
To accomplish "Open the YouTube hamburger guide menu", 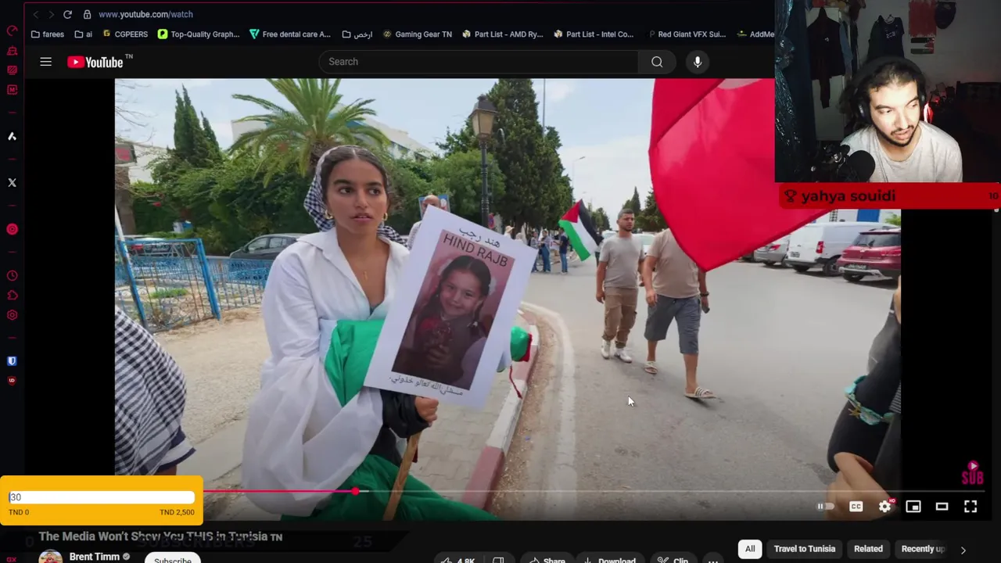I will coord(45,62).
